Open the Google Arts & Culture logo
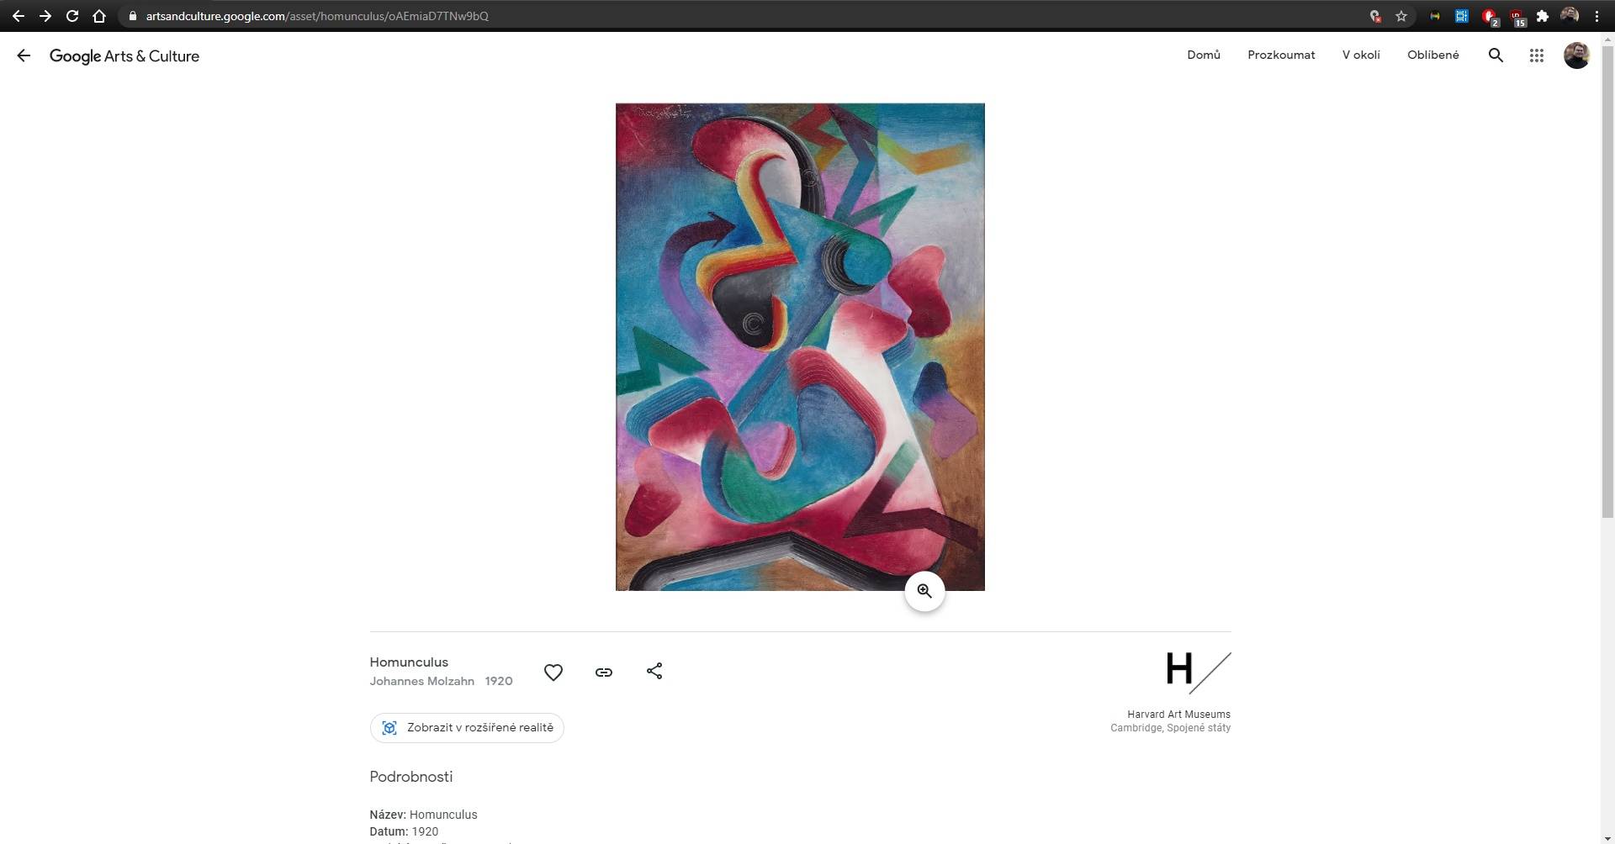 click(x=124, y=56)
